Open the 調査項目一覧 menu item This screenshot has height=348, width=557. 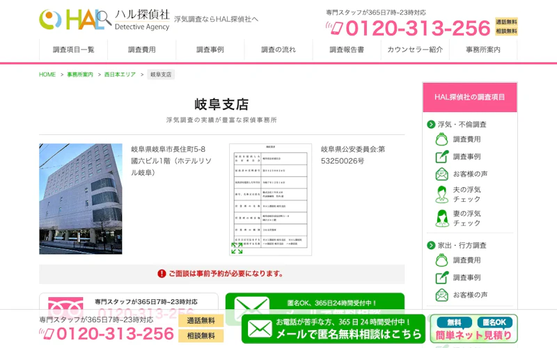(74, 49)
